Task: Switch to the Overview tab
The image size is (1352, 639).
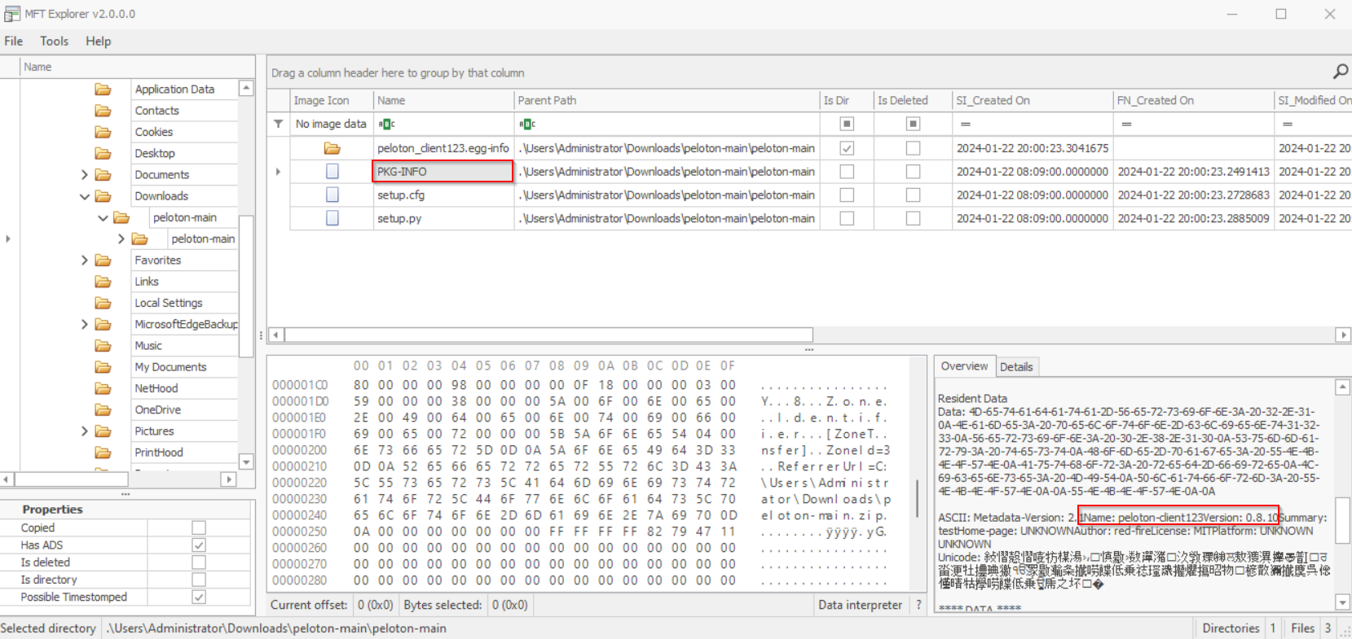Action: coord(964,366)
